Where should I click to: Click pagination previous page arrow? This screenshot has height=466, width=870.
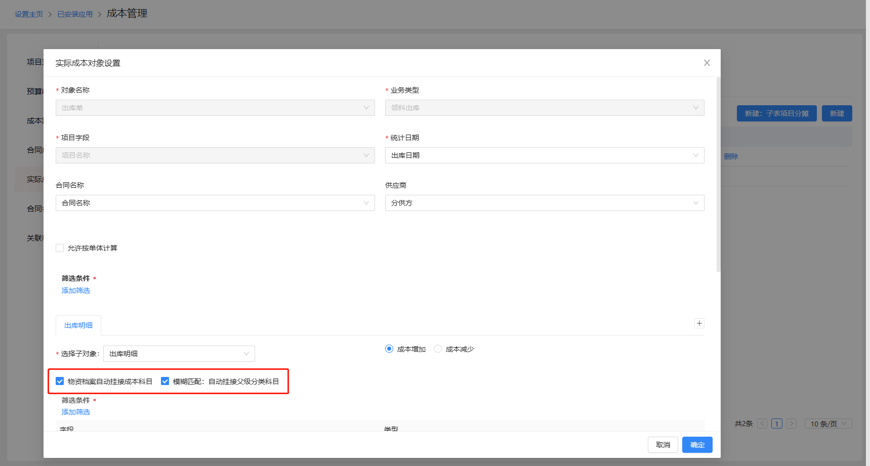point(762,423)
